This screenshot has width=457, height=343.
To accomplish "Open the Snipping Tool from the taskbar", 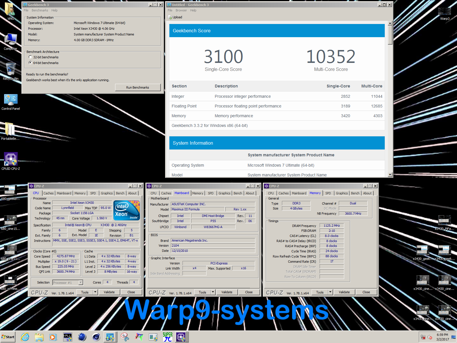I will point(125,337).
